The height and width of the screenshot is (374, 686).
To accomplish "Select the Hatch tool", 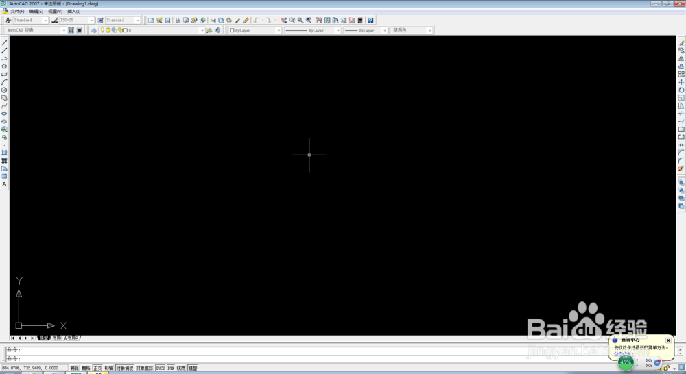I will point(4,153).
